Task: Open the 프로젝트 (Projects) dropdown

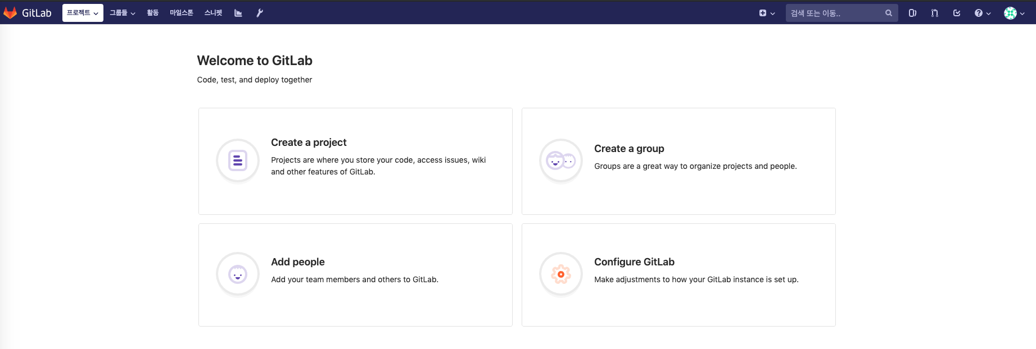Action: tap(83, 13)
